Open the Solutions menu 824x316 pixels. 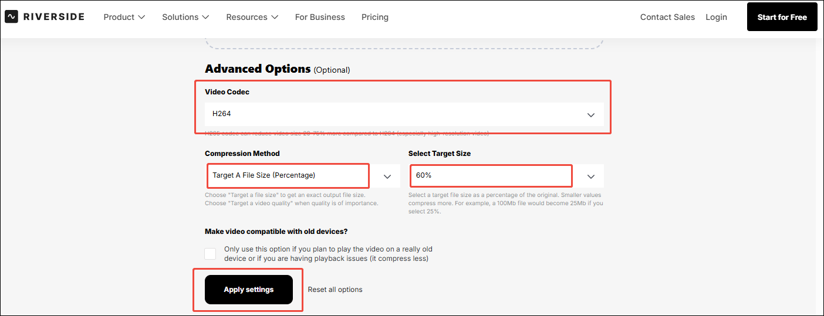[180, 17]
